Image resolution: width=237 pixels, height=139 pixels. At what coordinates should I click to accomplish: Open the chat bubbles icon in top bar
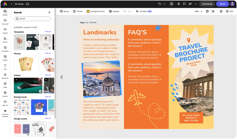click(190, 4)
